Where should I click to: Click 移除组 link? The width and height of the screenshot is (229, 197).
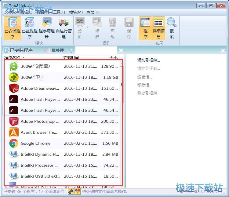pos(143,85)
